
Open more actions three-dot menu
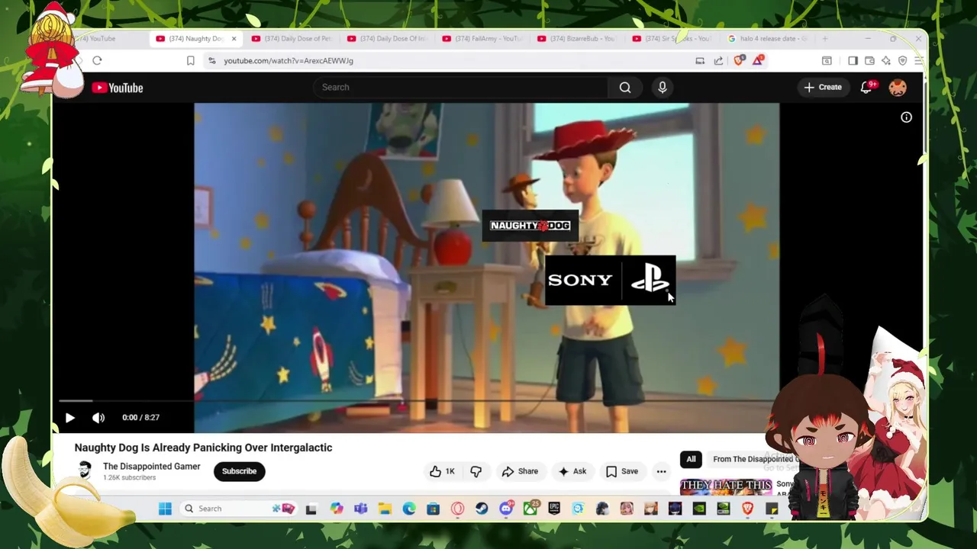[661, 471]
